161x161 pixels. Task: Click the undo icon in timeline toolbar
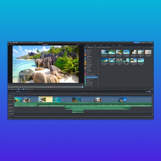pos(8,89)
